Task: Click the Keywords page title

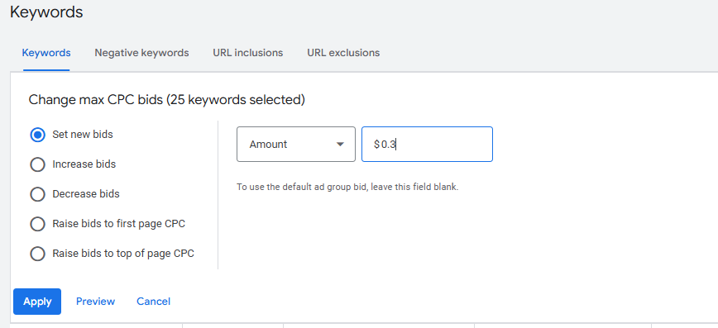Action: pyautogui.click(x=46, y=12)
